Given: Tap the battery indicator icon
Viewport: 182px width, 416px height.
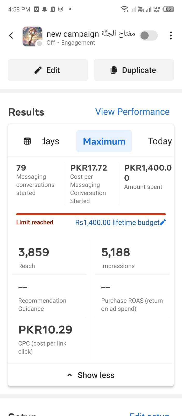Looking at the screenshot, I should click(x=168, y=9).
